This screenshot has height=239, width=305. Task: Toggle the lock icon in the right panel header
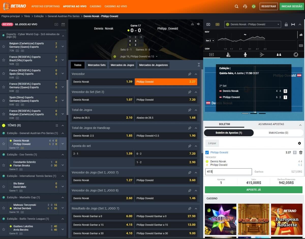point(286,24)
